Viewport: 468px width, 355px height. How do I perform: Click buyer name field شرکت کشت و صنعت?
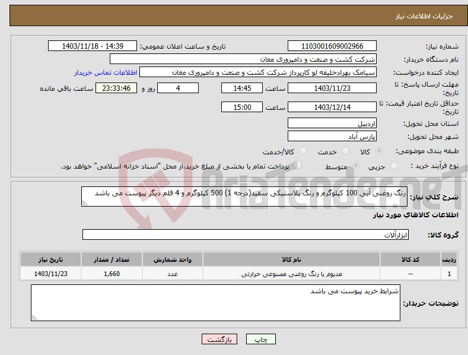[x=243, y=59]
